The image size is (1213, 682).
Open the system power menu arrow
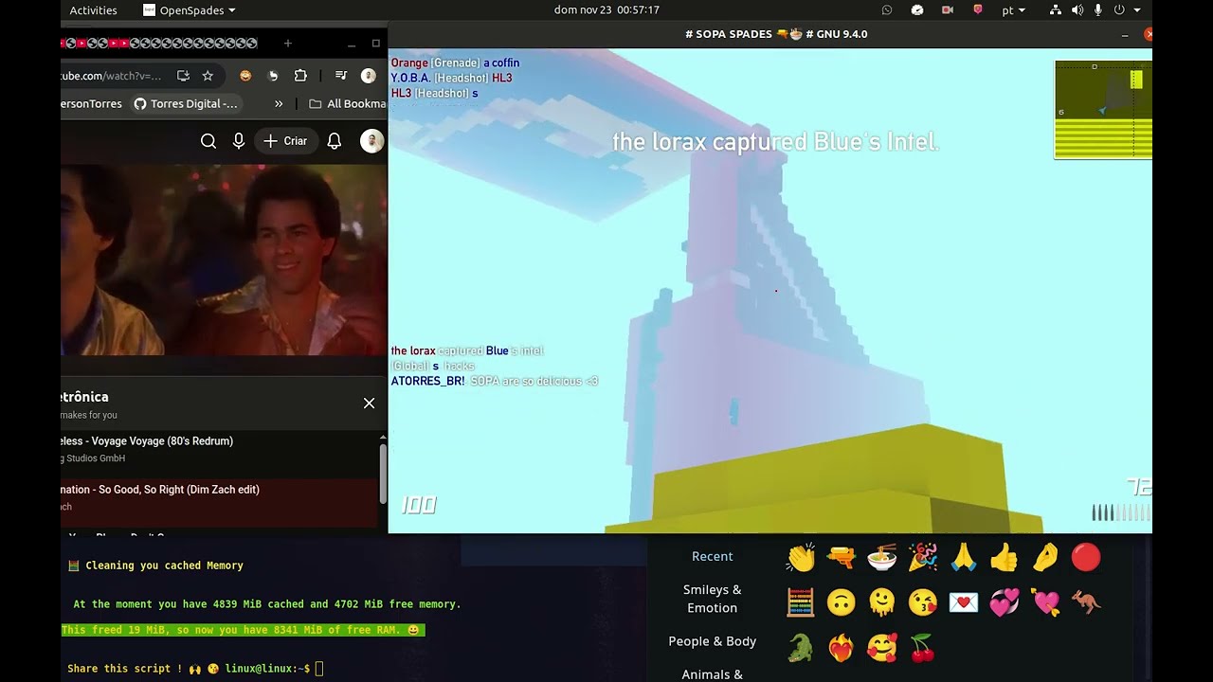[1137, 10]
